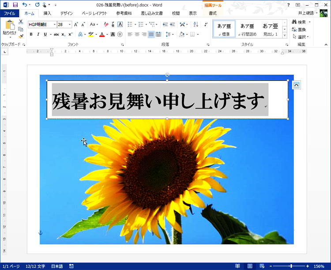This screenshot has height=270, width=331.
Task: Click the enclosed character border icon
Action: [120, 25]
